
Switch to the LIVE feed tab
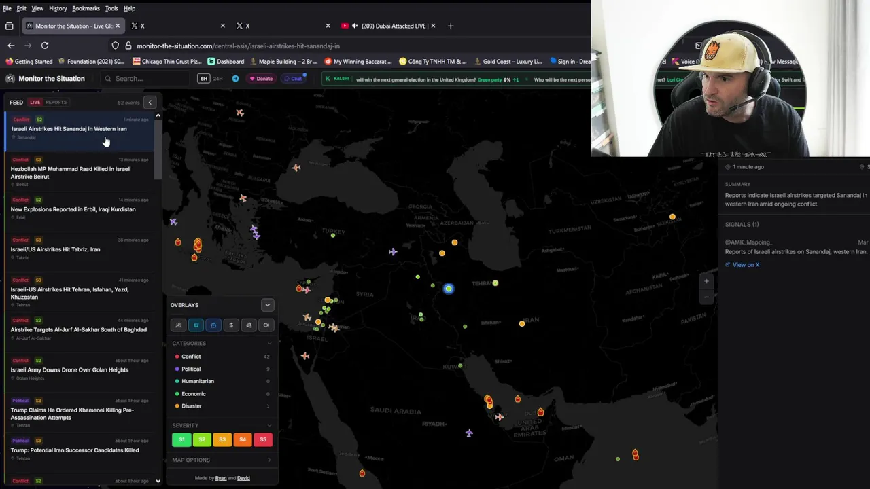(x=35, y=103)
